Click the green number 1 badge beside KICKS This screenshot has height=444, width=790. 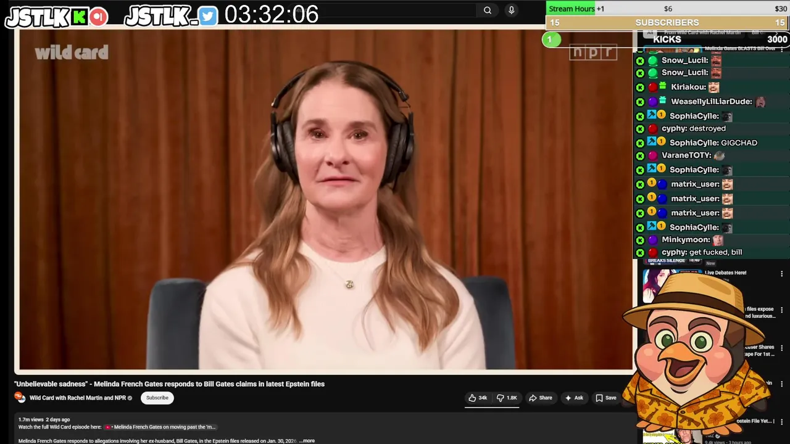pyautogui.click(x=551, y=39)
